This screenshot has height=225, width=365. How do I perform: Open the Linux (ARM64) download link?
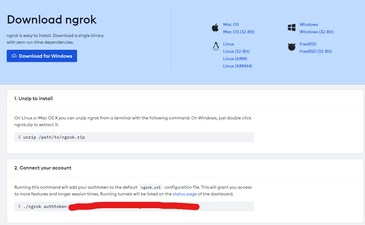238,66
